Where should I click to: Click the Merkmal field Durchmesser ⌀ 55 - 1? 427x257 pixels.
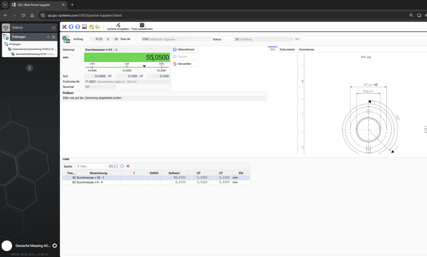(127, 50)
